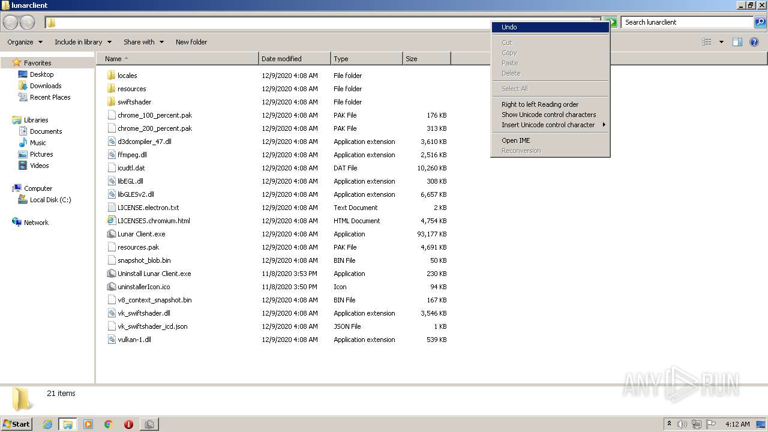
Task: Select the locales folder icon
Action: [x=111, y=76]
